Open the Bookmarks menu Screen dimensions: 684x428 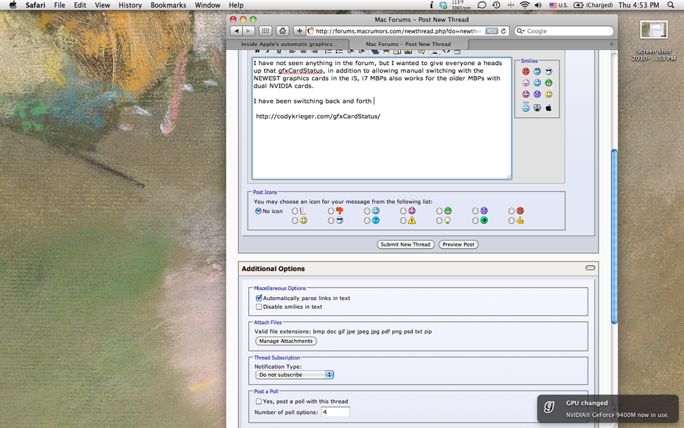click(168, 5)
